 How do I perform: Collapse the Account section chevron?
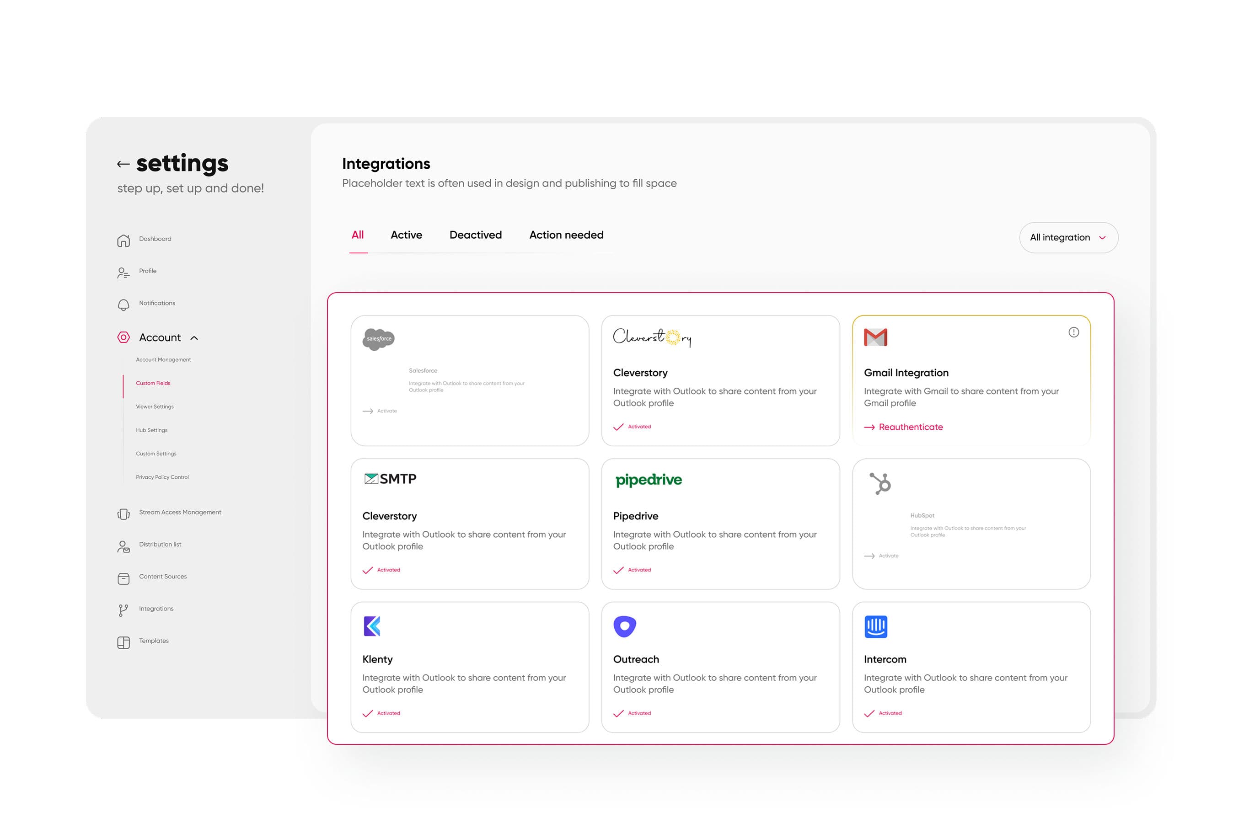(x=194, y=338)
